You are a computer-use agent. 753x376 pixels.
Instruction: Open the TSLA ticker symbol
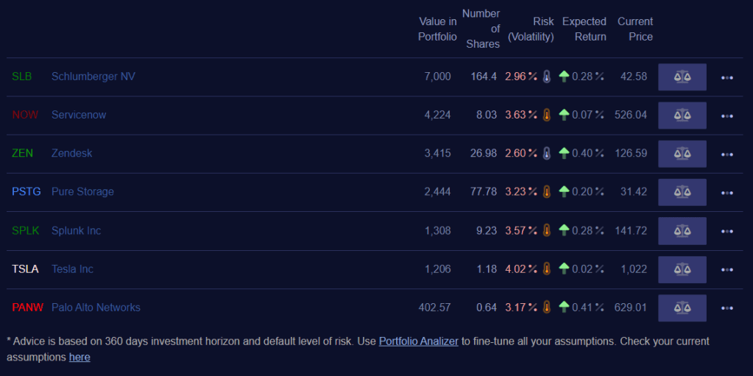(25, 269)
